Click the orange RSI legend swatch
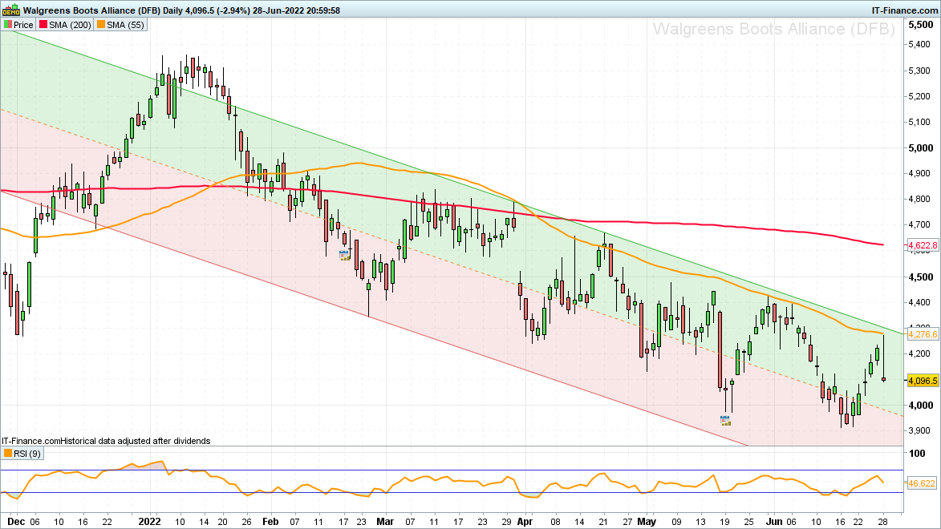The height and width of the screenshot is (529, 941). (8, 454)
